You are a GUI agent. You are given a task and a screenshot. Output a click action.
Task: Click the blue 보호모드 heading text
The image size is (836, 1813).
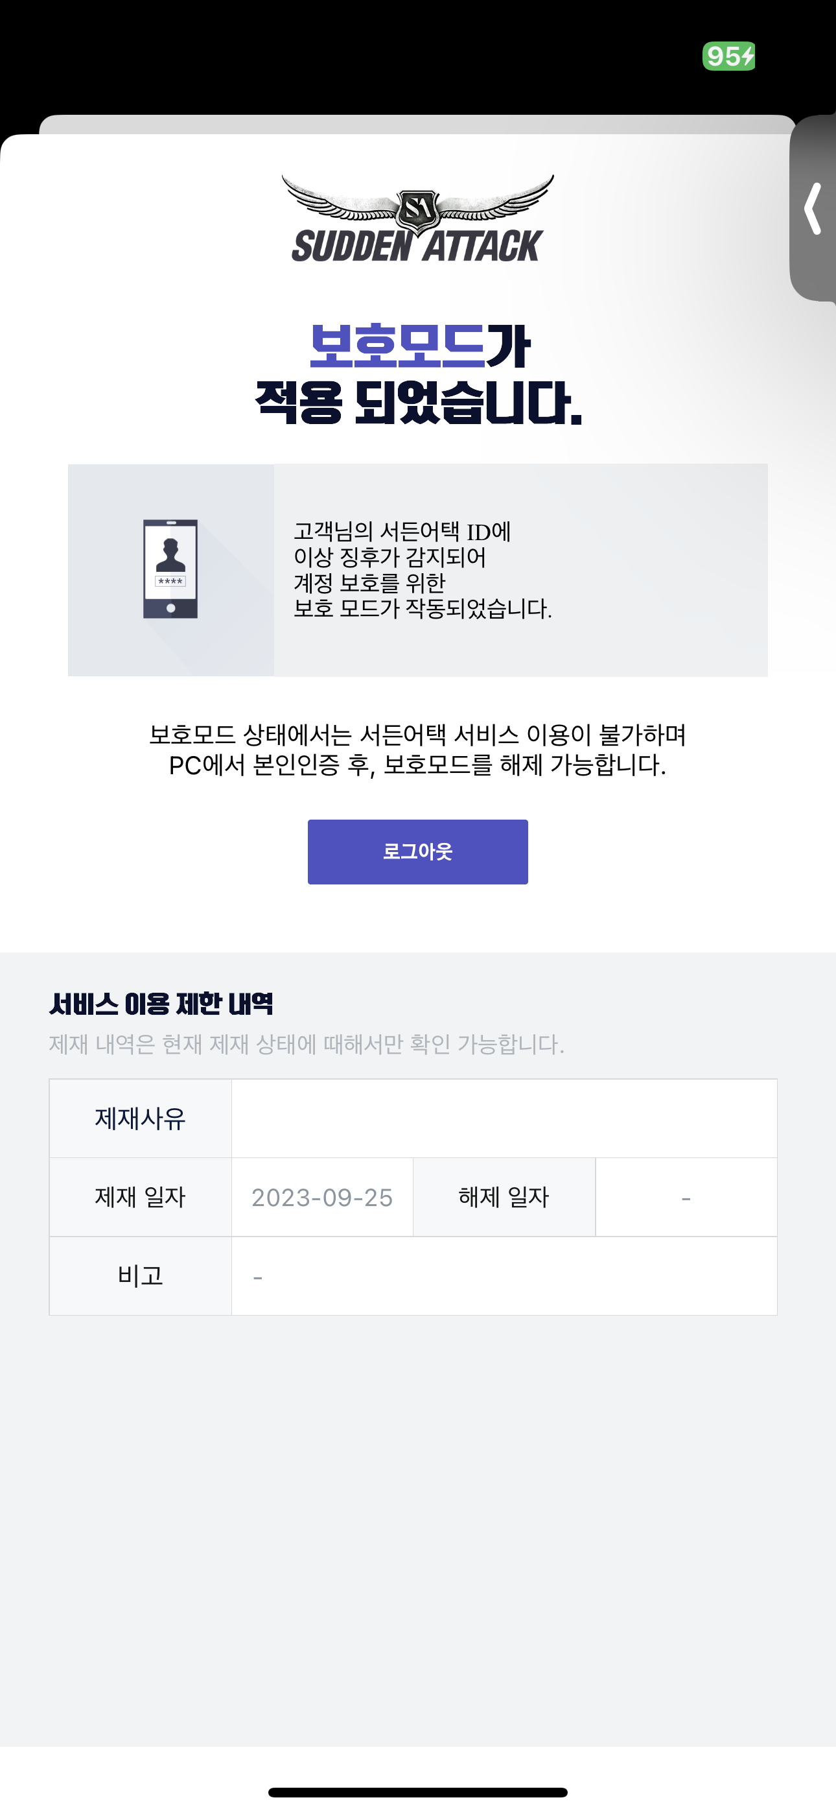click(398, 346)
